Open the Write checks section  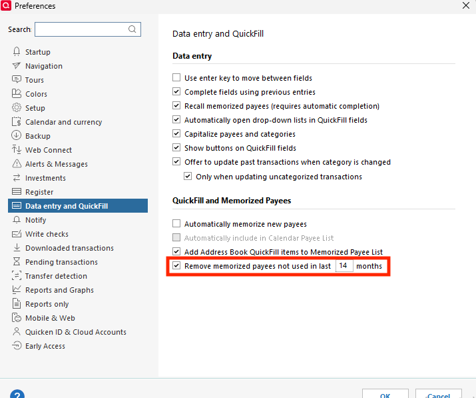[47, 234]
